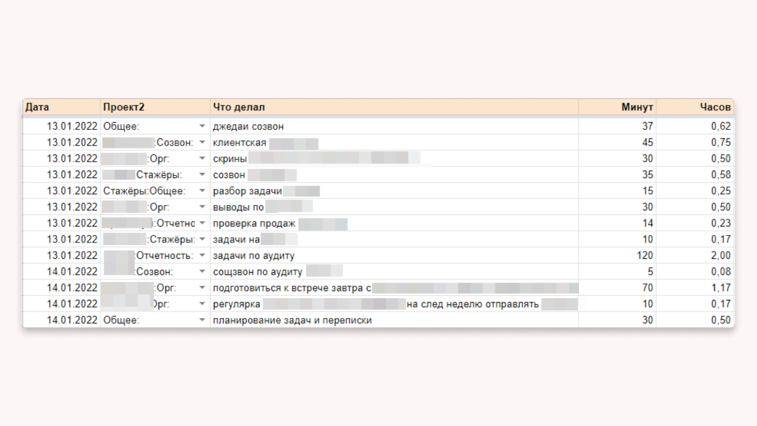This screenshot has width=757, height=426.
Task: Select the 'Проект2' column header
Action: pos(155,107)
